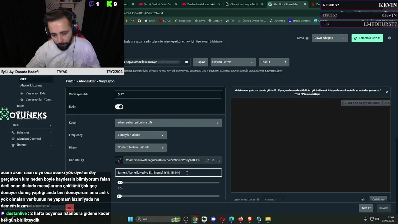Adjust the slider below the 10s label
The height and width of the screenshot is (224, 398).
coord(119,196)
